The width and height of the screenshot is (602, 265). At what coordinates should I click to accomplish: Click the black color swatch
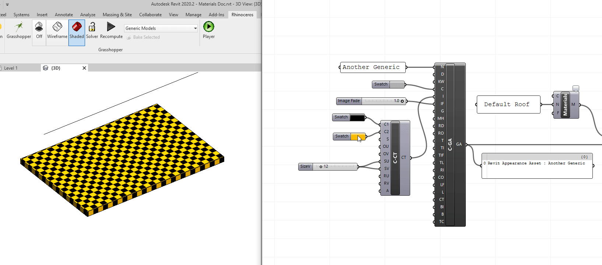[357, 117]
